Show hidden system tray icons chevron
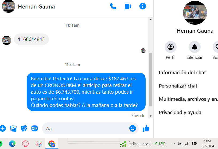This screenshot has height=149, width=218. (173, 144)
